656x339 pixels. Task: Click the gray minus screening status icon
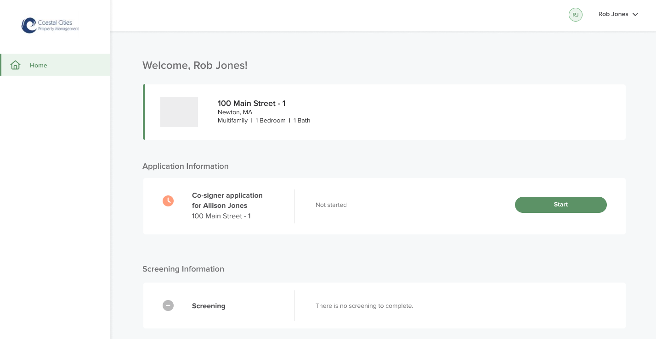pyautogui.click(x=168, y=305)
